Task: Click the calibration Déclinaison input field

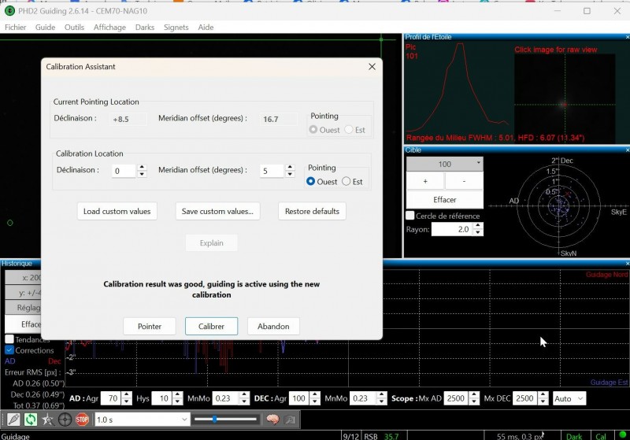Action: coord(124,171)
